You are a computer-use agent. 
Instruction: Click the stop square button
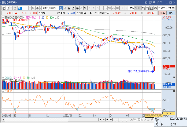pyautogui.click(x=107, y=119)
